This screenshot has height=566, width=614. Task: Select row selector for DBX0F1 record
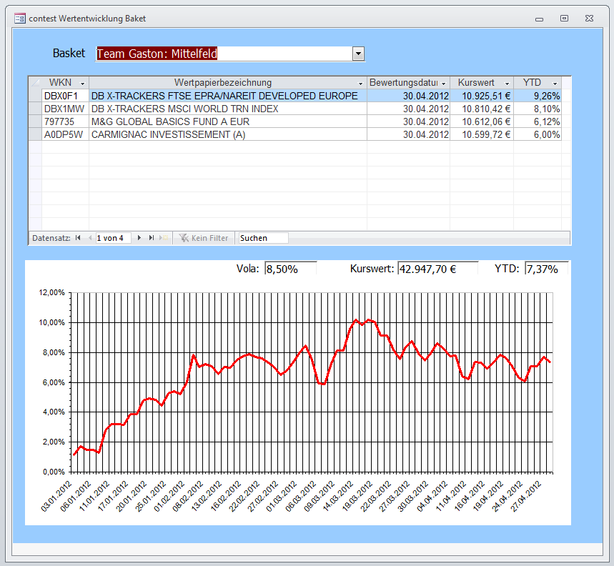pos(35,96)
